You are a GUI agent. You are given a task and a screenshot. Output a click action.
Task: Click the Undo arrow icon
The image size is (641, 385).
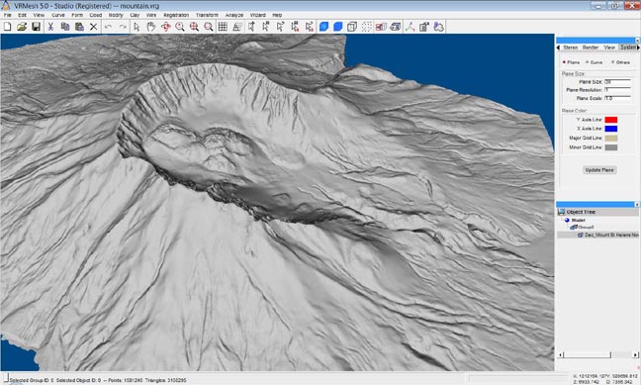point(109,27)
